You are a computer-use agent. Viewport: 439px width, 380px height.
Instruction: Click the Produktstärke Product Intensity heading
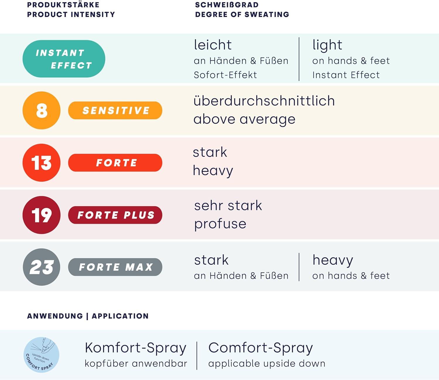point(71,10)
